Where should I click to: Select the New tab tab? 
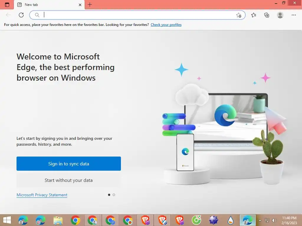pos(49,5)
